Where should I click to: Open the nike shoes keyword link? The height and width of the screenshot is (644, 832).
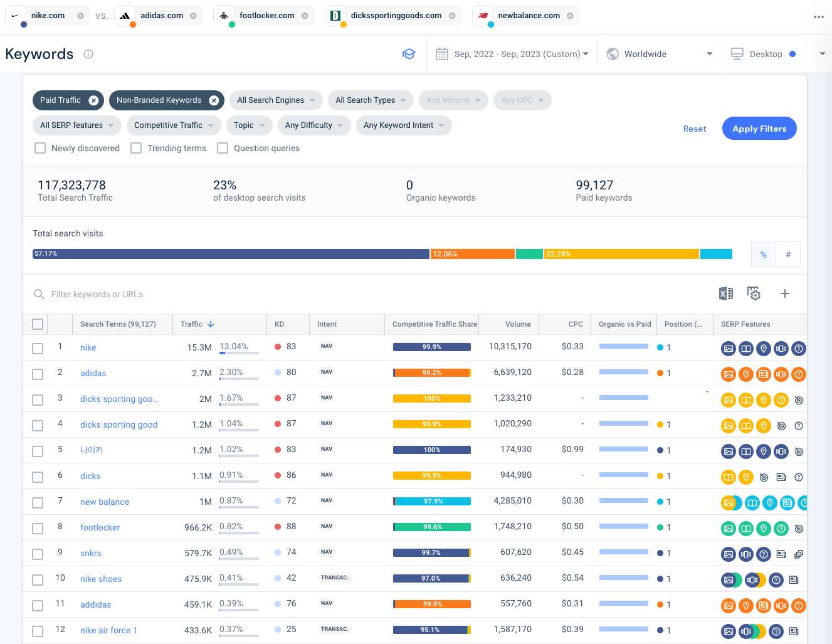100,579
